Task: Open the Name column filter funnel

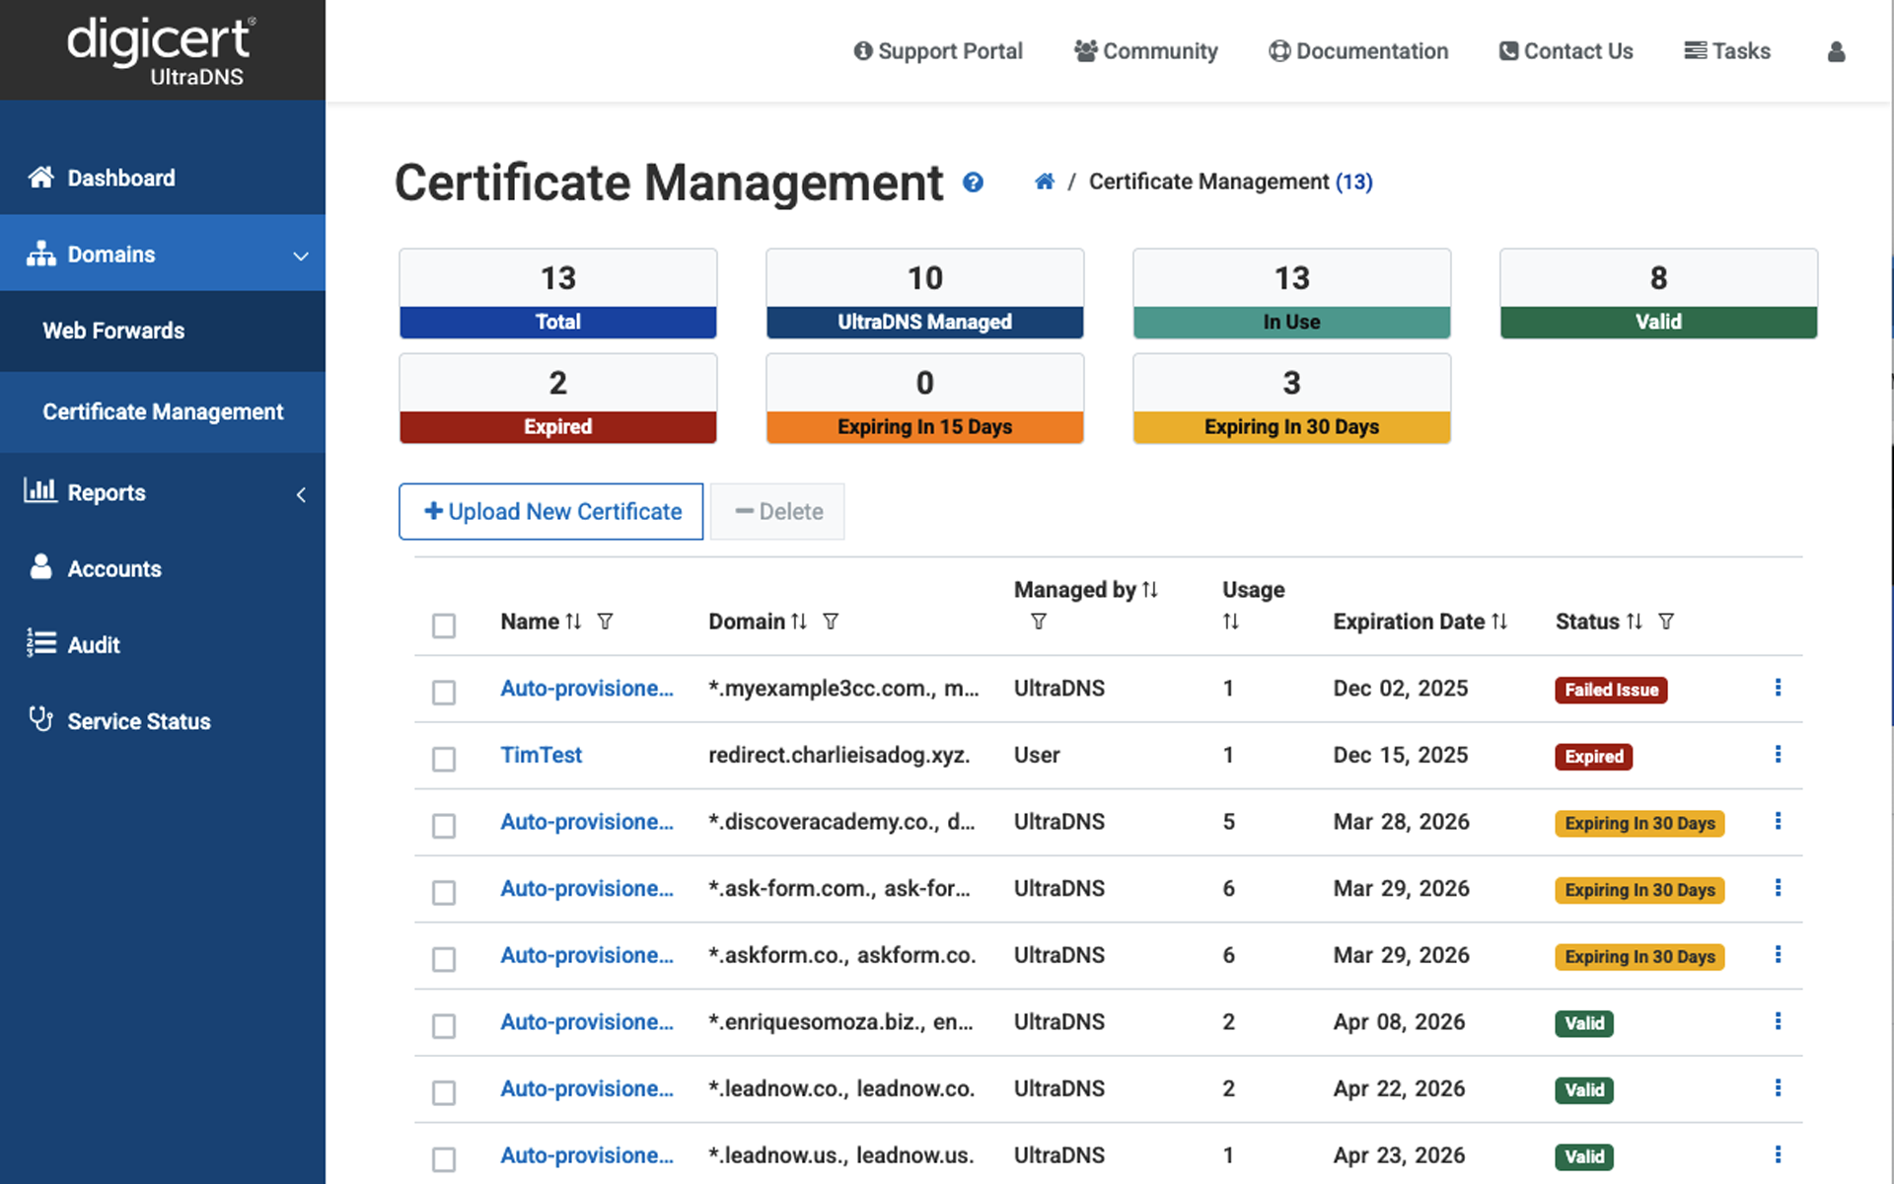Action: pos(606,622)
